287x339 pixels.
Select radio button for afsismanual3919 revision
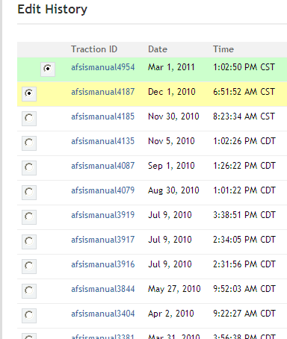coord(29,217)
